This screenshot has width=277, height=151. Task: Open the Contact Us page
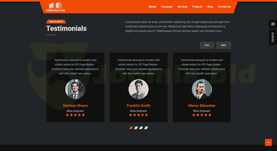click(x=224, y=7)
